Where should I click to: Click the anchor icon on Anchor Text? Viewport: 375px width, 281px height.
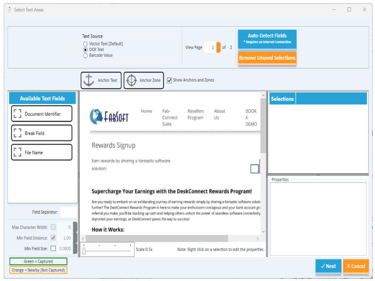(89, 80)
